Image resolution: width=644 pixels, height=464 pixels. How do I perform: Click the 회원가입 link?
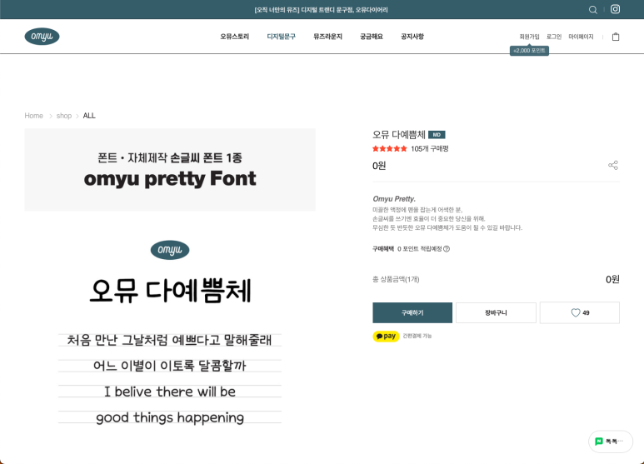point(529,37)
